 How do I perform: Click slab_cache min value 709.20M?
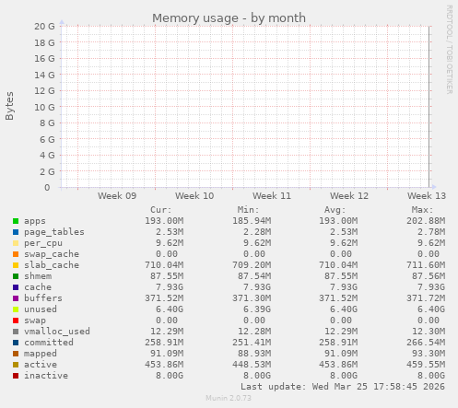[x=252, y=265]
